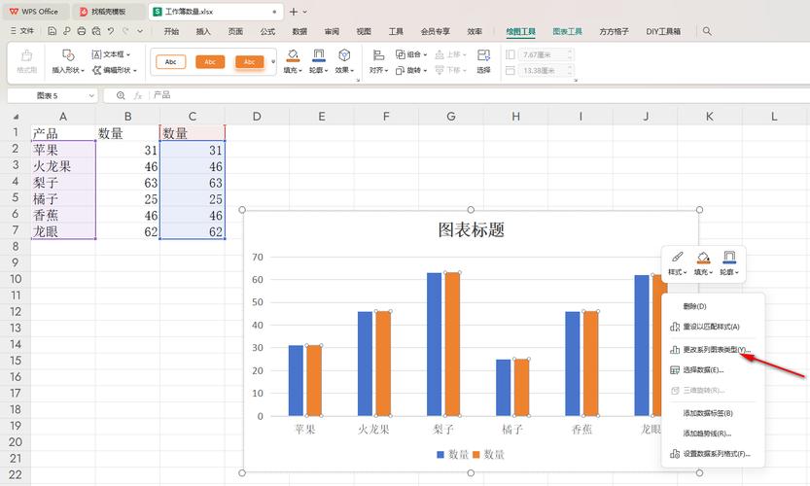Click the formula bar input showing 产品

[x=477, y=95]
